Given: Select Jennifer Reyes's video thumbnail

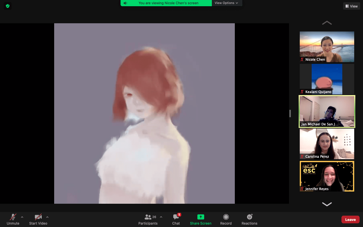Looking at the screenshot, I should point(327,176).
